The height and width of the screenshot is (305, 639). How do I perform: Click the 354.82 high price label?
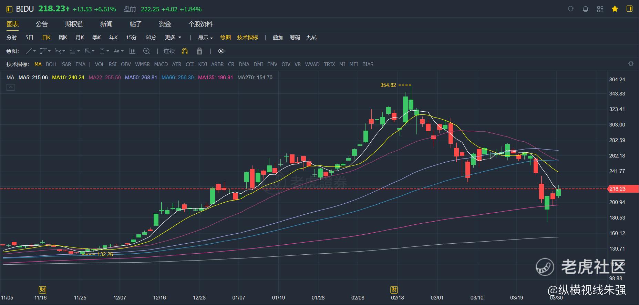388,85
